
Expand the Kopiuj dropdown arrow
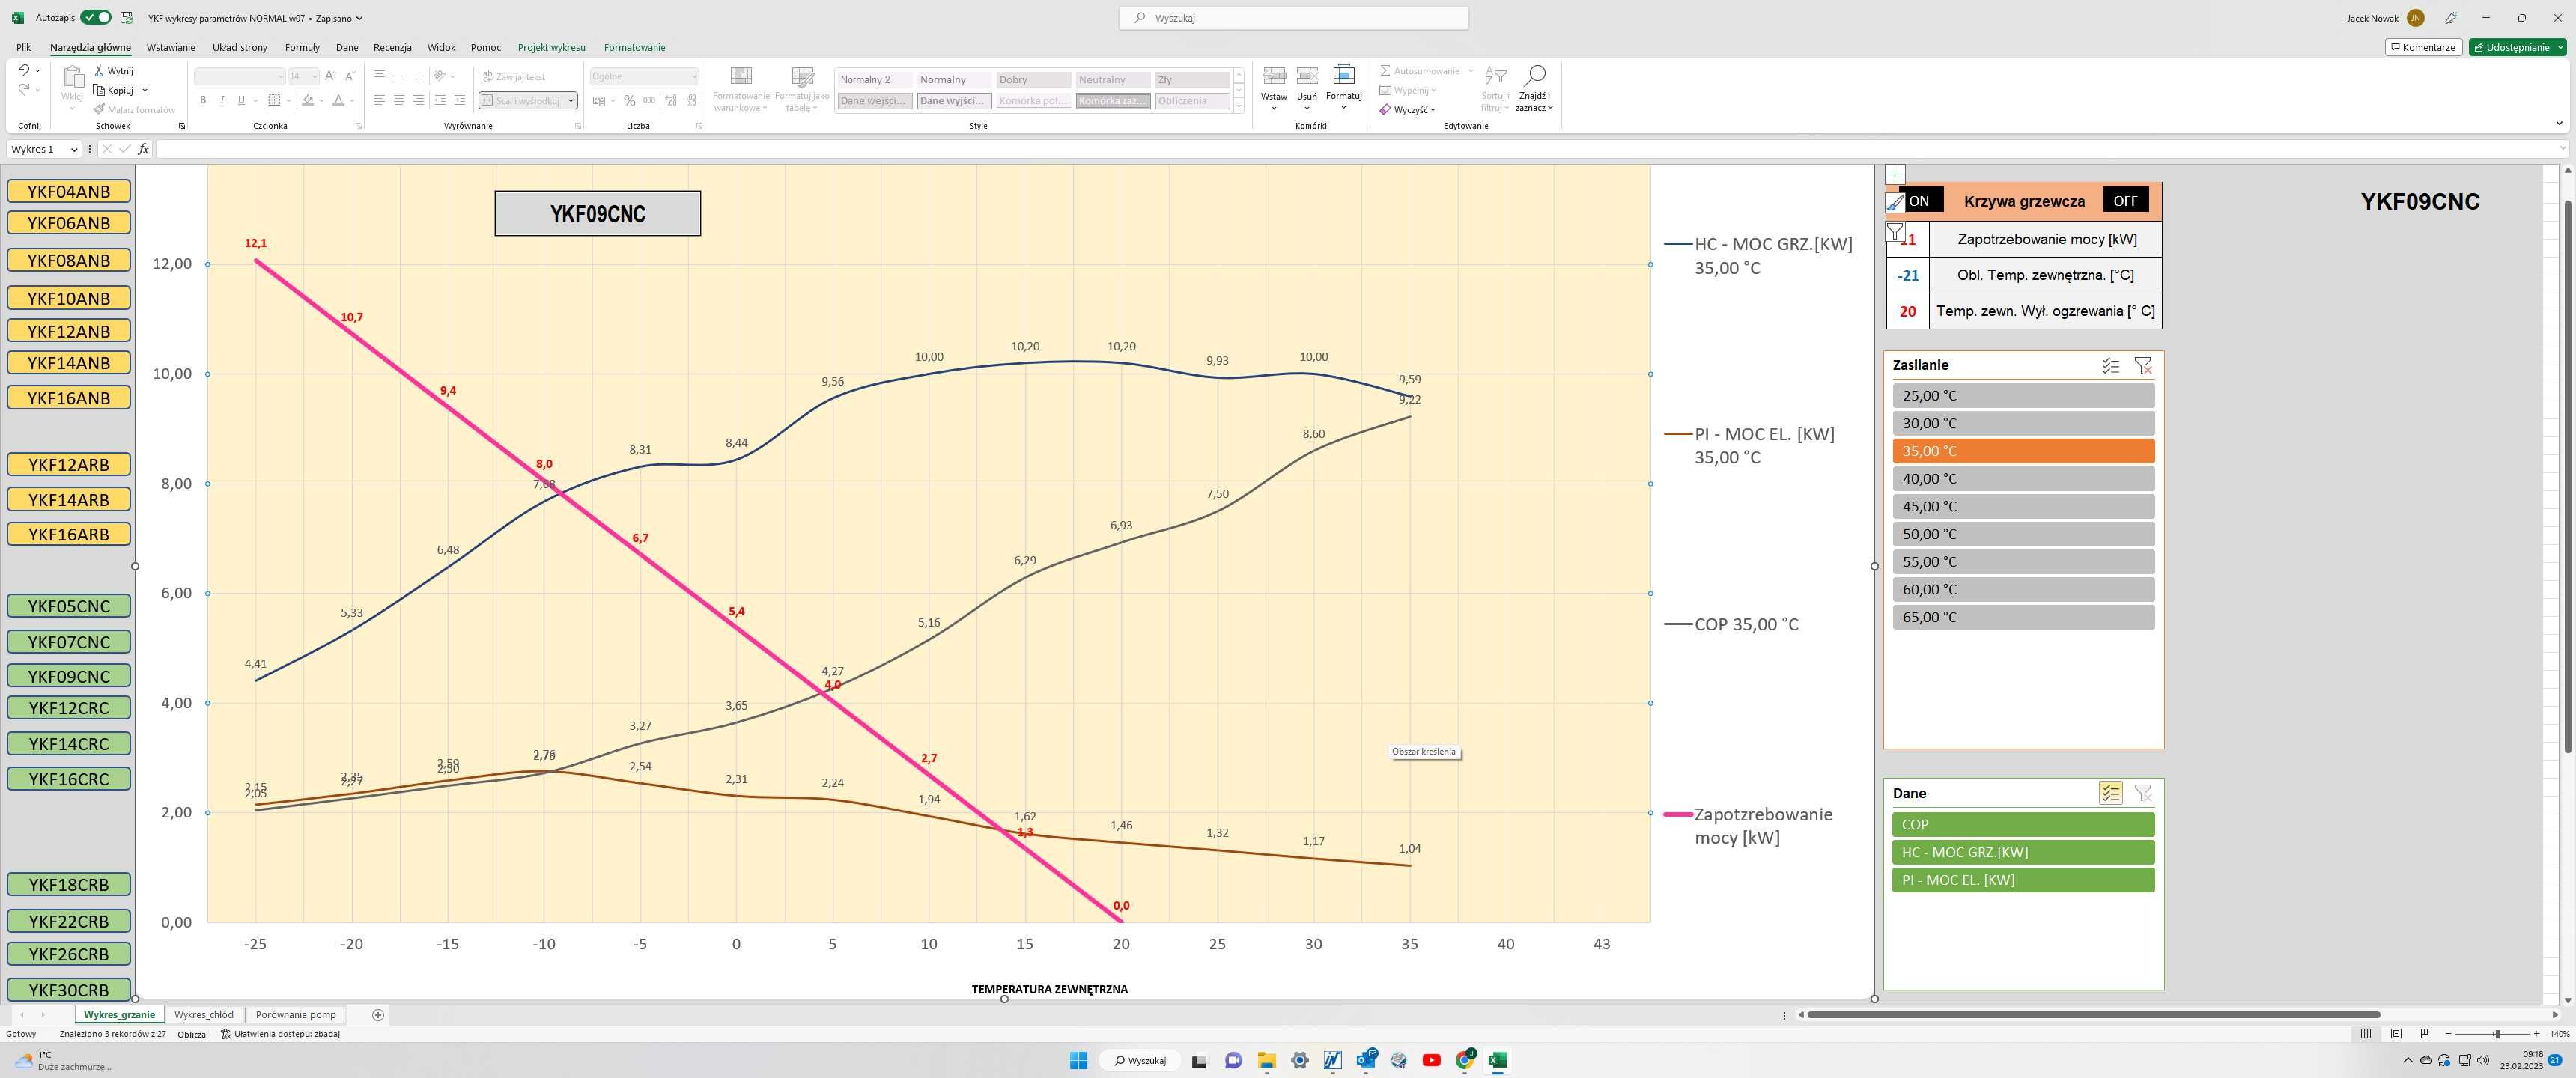tap(145, 90)
